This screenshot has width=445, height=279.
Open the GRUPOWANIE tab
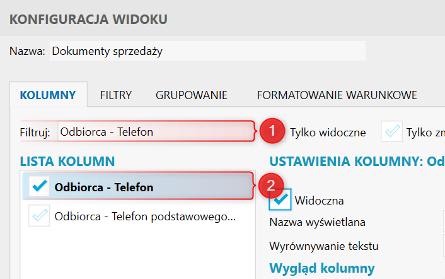[191, 95]
